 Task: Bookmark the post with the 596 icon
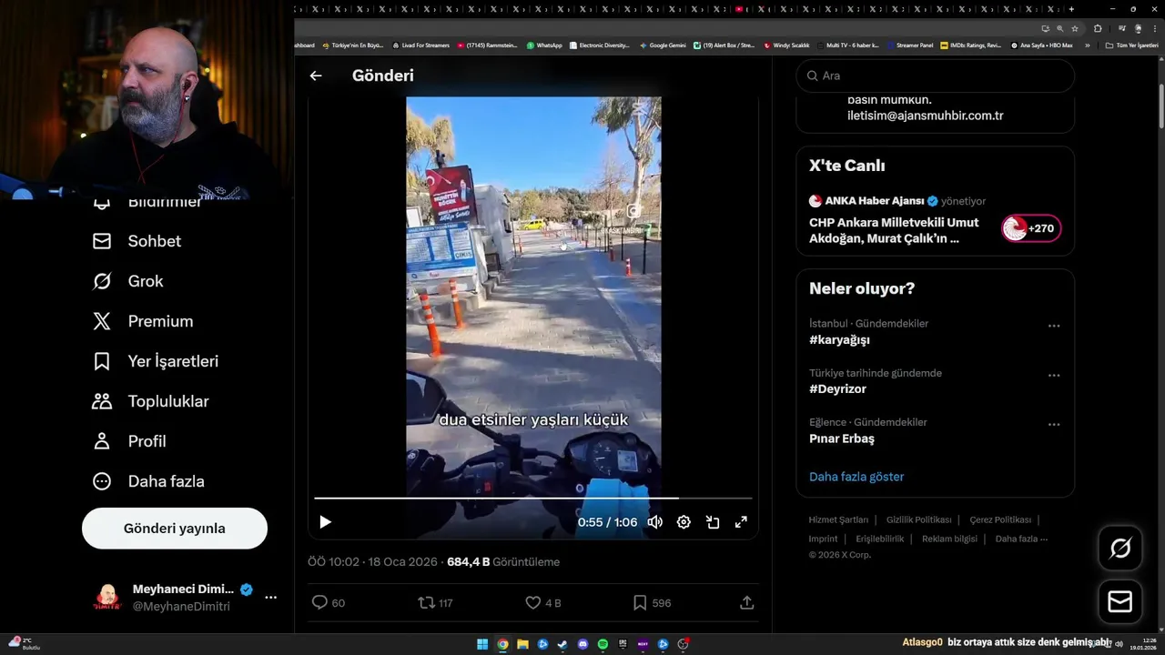coord(652,602)
